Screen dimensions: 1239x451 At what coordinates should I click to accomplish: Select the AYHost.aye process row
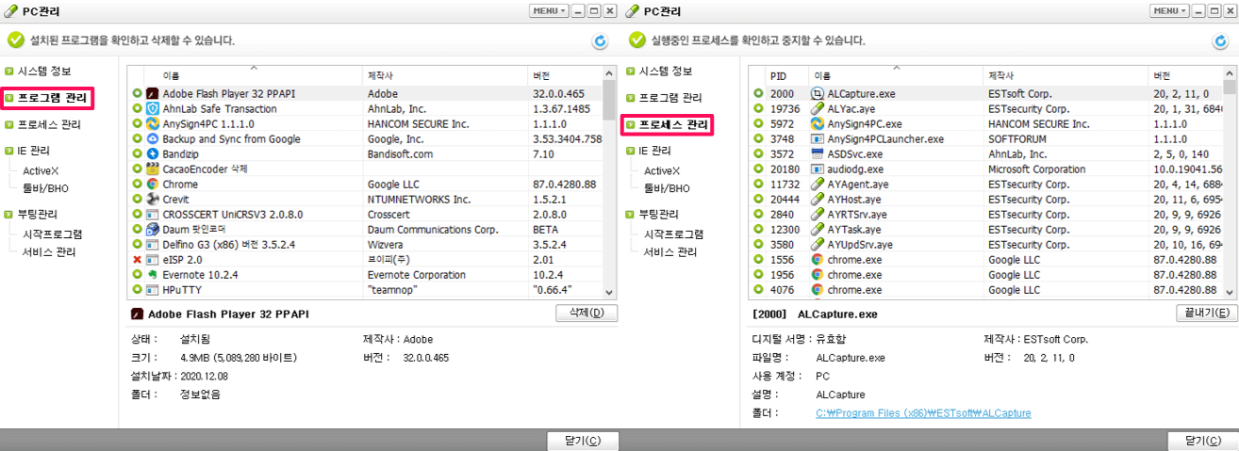[x=986, y=199]
